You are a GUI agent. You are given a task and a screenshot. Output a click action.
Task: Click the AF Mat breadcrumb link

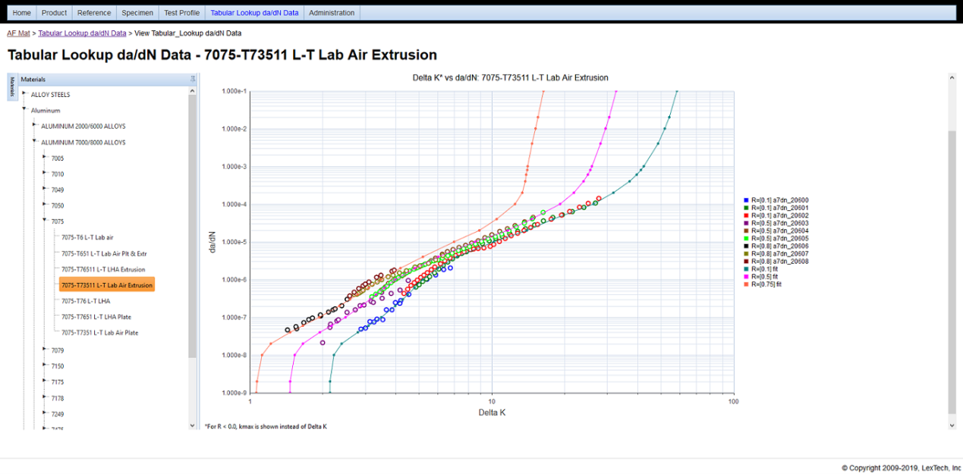[x=18, y=33]
